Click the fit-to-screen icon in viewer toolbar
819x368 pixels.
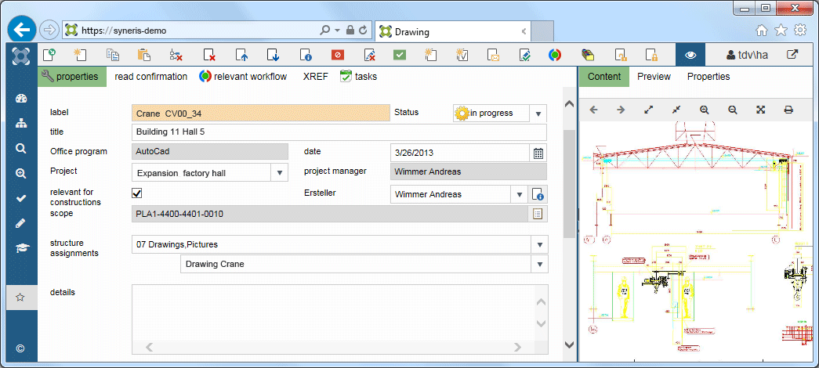760,110
